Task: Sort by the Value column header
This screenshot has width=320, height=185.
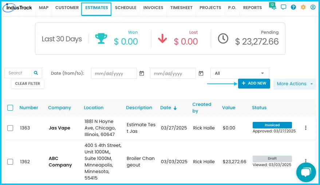Action: [x=229, y=107]
